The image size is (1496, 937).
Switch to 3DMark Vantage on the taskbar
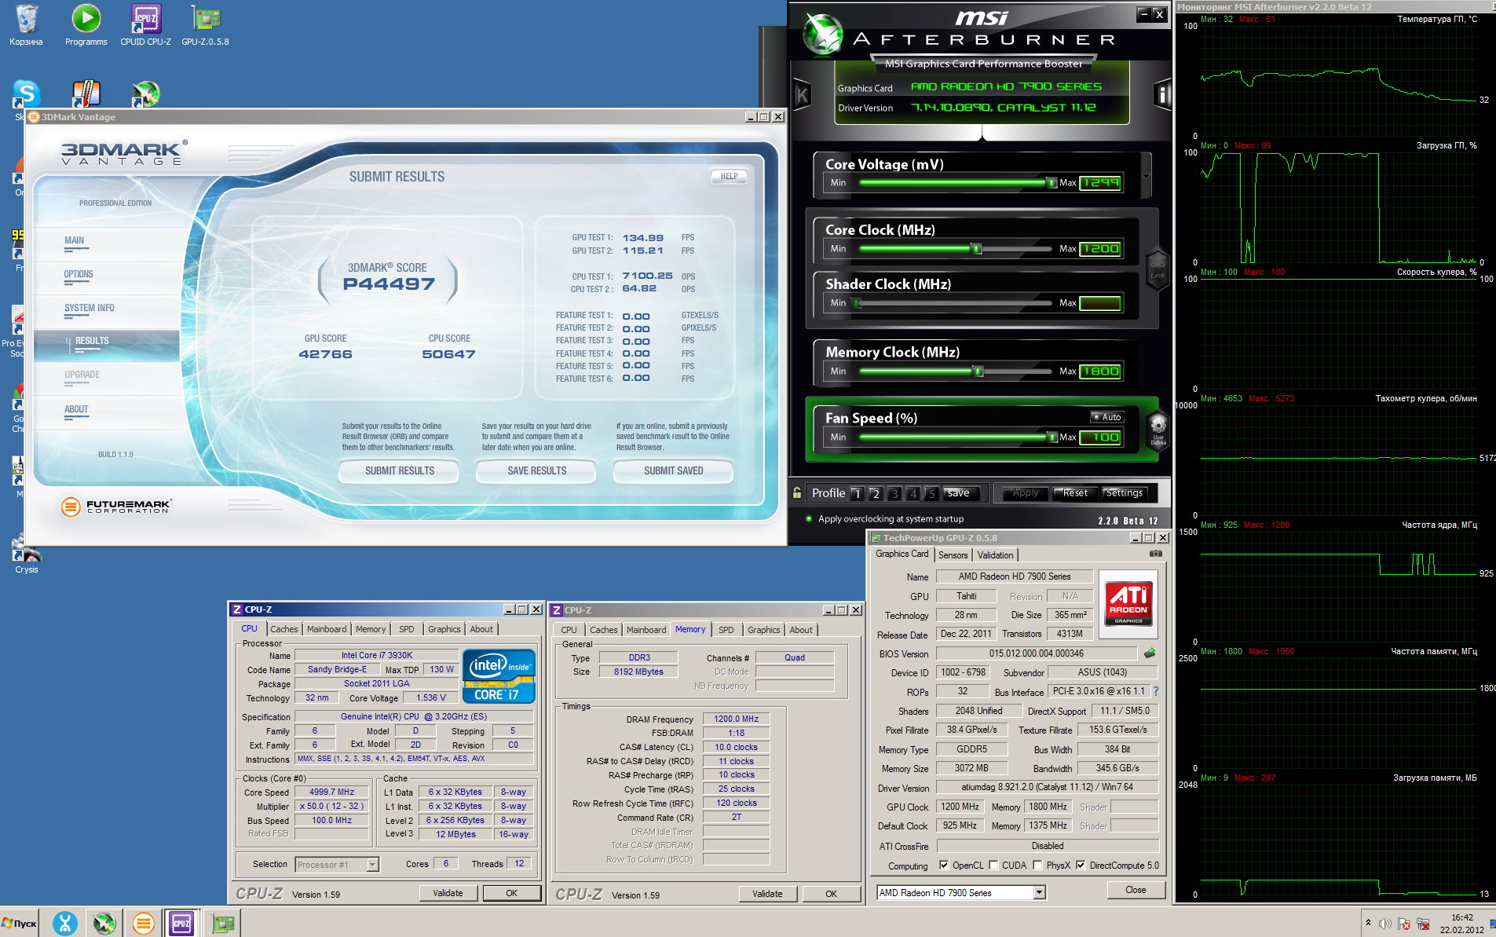pyautogui.click(x=143, y=924)
